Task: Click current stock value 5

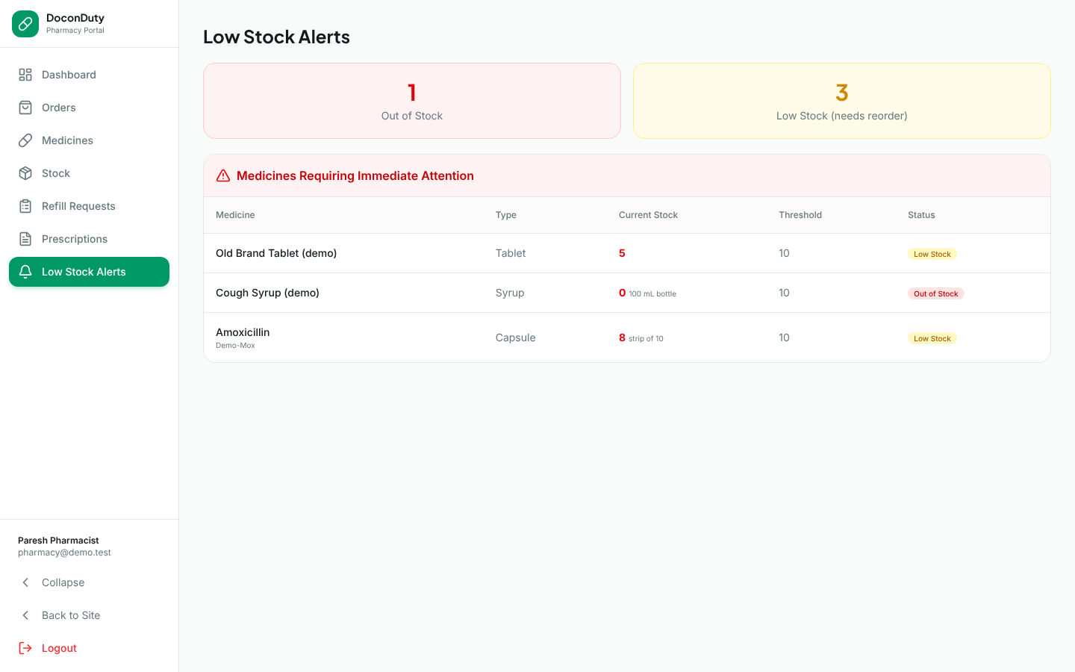Action: tap(622, 253)
